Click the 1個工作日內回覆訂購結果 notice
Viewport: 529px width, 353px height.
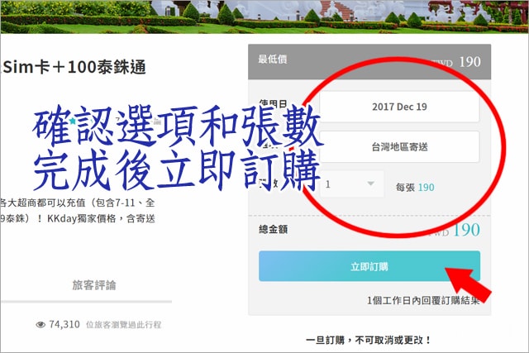(x=423, y=300)
